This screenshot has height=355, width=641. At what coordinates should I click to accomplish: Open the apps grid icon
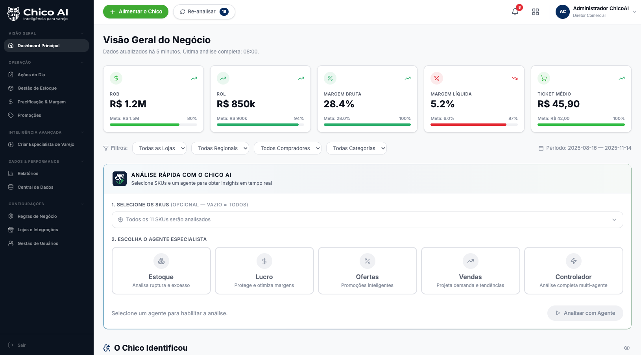(536, 12)
